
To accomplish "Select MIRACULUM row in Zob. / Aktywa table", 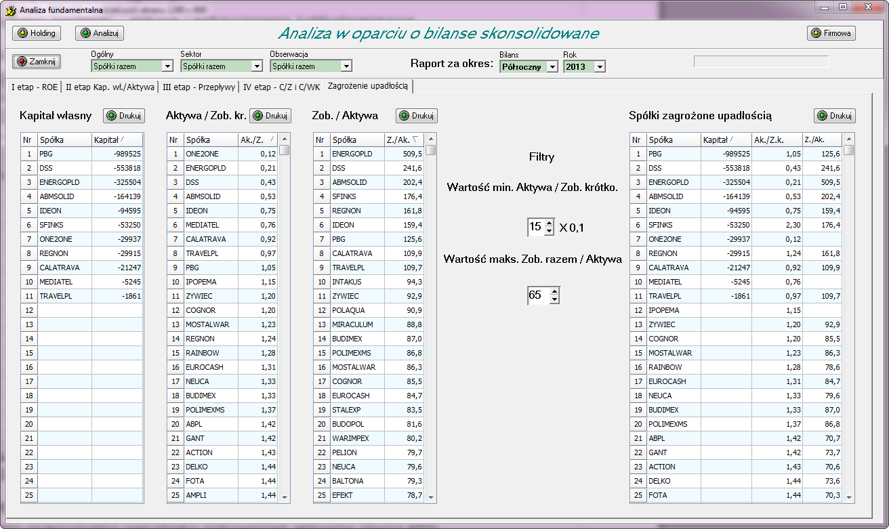I will pyautogui.click(x=369, y=324).
